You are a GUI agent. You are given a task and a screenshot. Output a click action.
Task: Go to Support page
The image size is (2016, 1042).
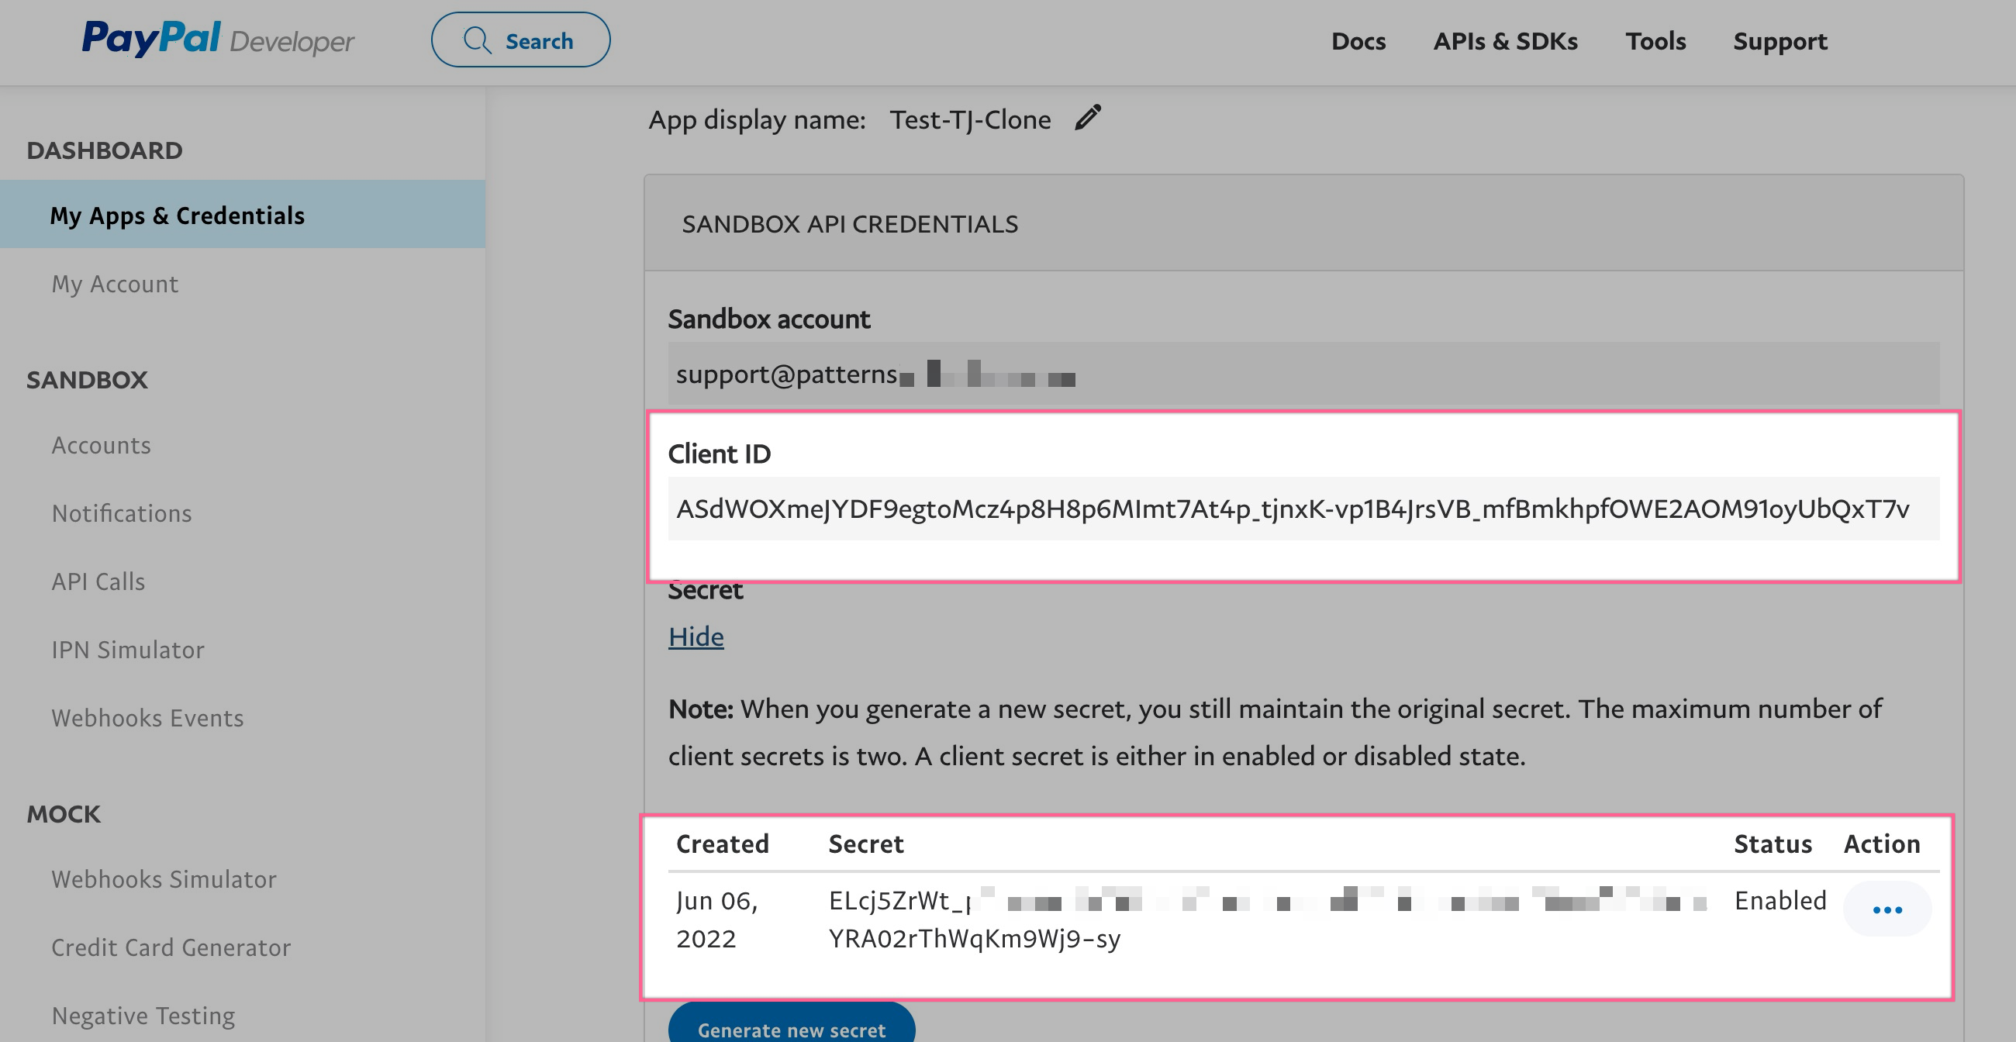[1780, 40]
